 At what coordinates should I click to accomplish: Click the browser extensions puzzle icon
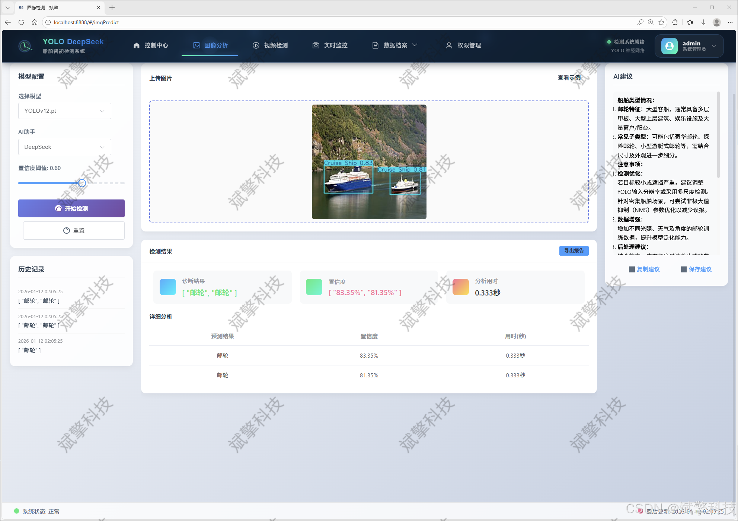click(675, 22)
